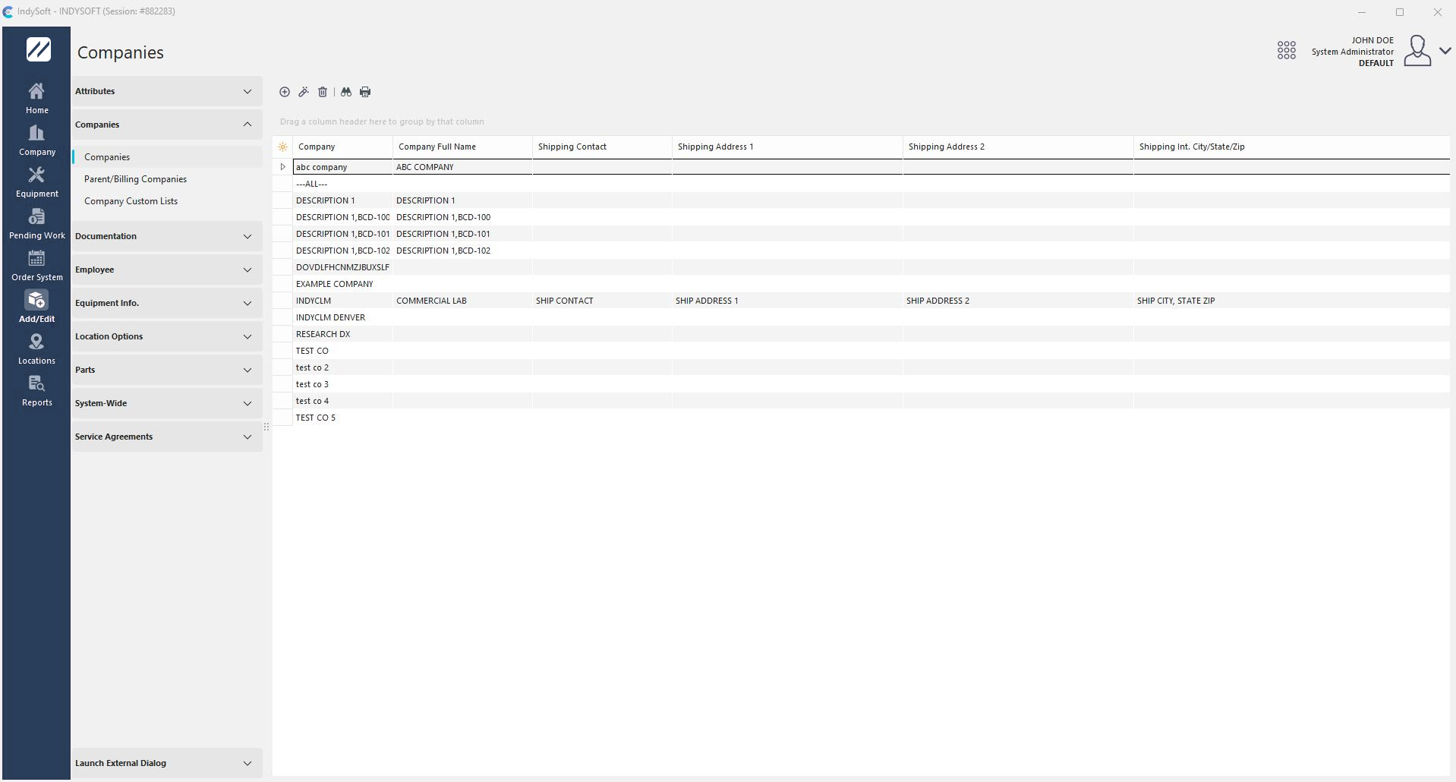This screenshot has width=1456, height=782.
Task: Click the ABC COMPANY full name cell
Action: 463,167
